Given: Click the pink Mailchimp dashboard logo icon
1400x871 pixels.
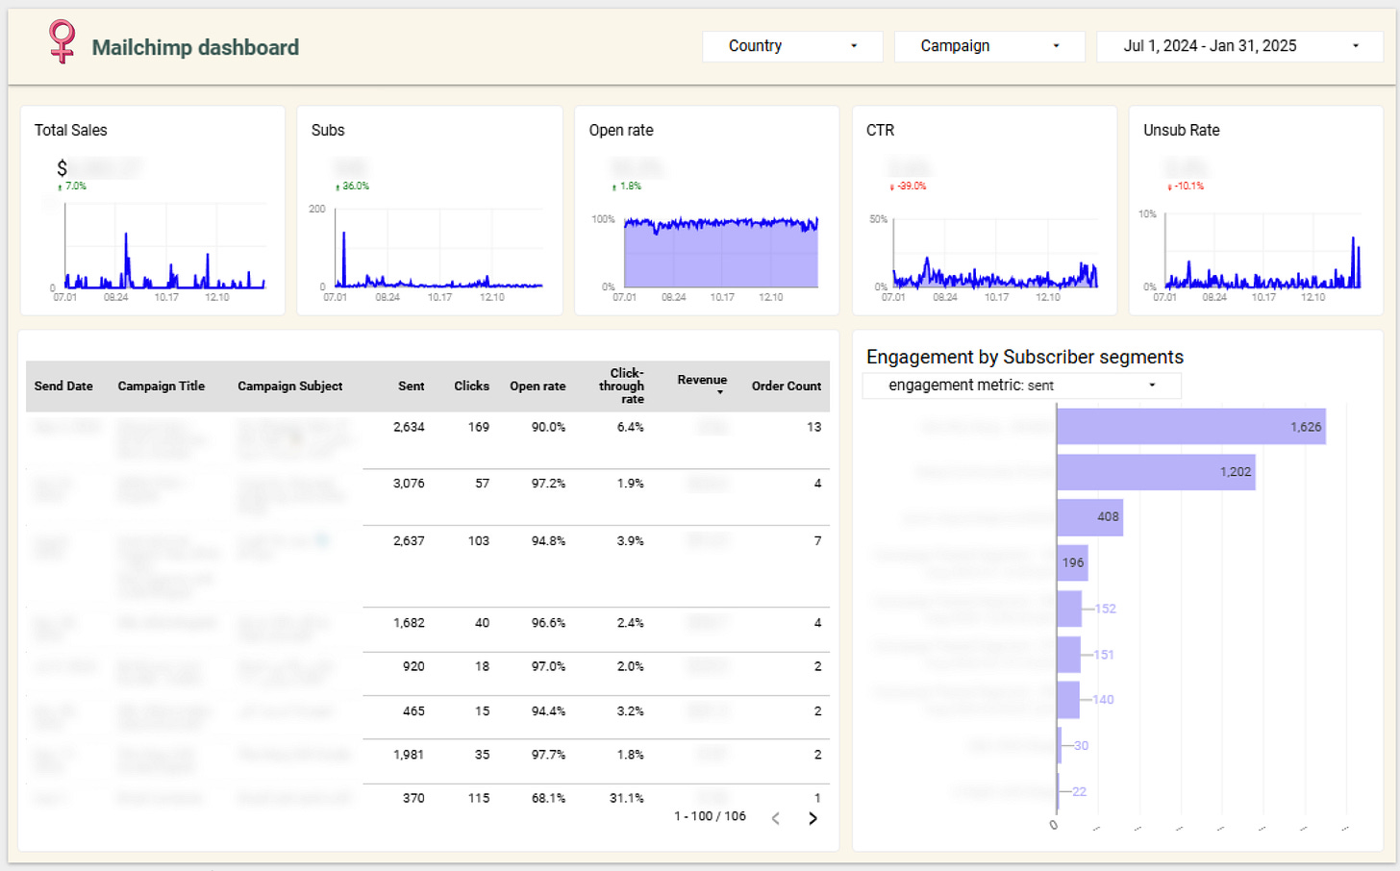Looking at the screenshot, I should 62,41.
